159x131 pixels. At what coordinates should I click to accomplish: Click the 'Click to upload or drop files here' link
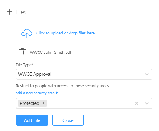(x=66, y=33)
